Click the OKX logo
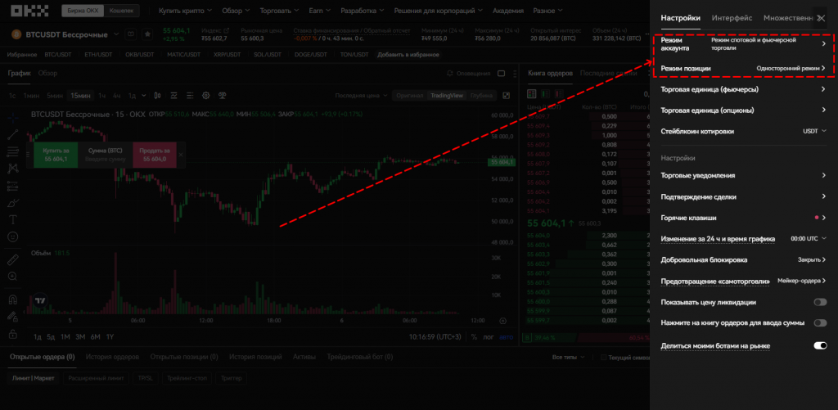The image size is (838, 410). click(x=30, y=10)
